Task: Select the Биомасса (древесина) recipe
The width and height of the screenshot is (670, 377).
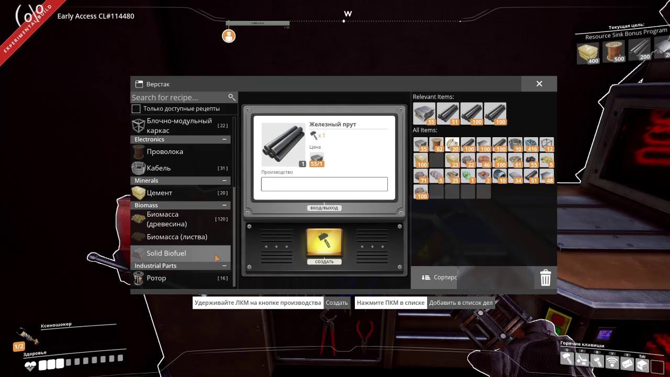Action: point(181,219)
